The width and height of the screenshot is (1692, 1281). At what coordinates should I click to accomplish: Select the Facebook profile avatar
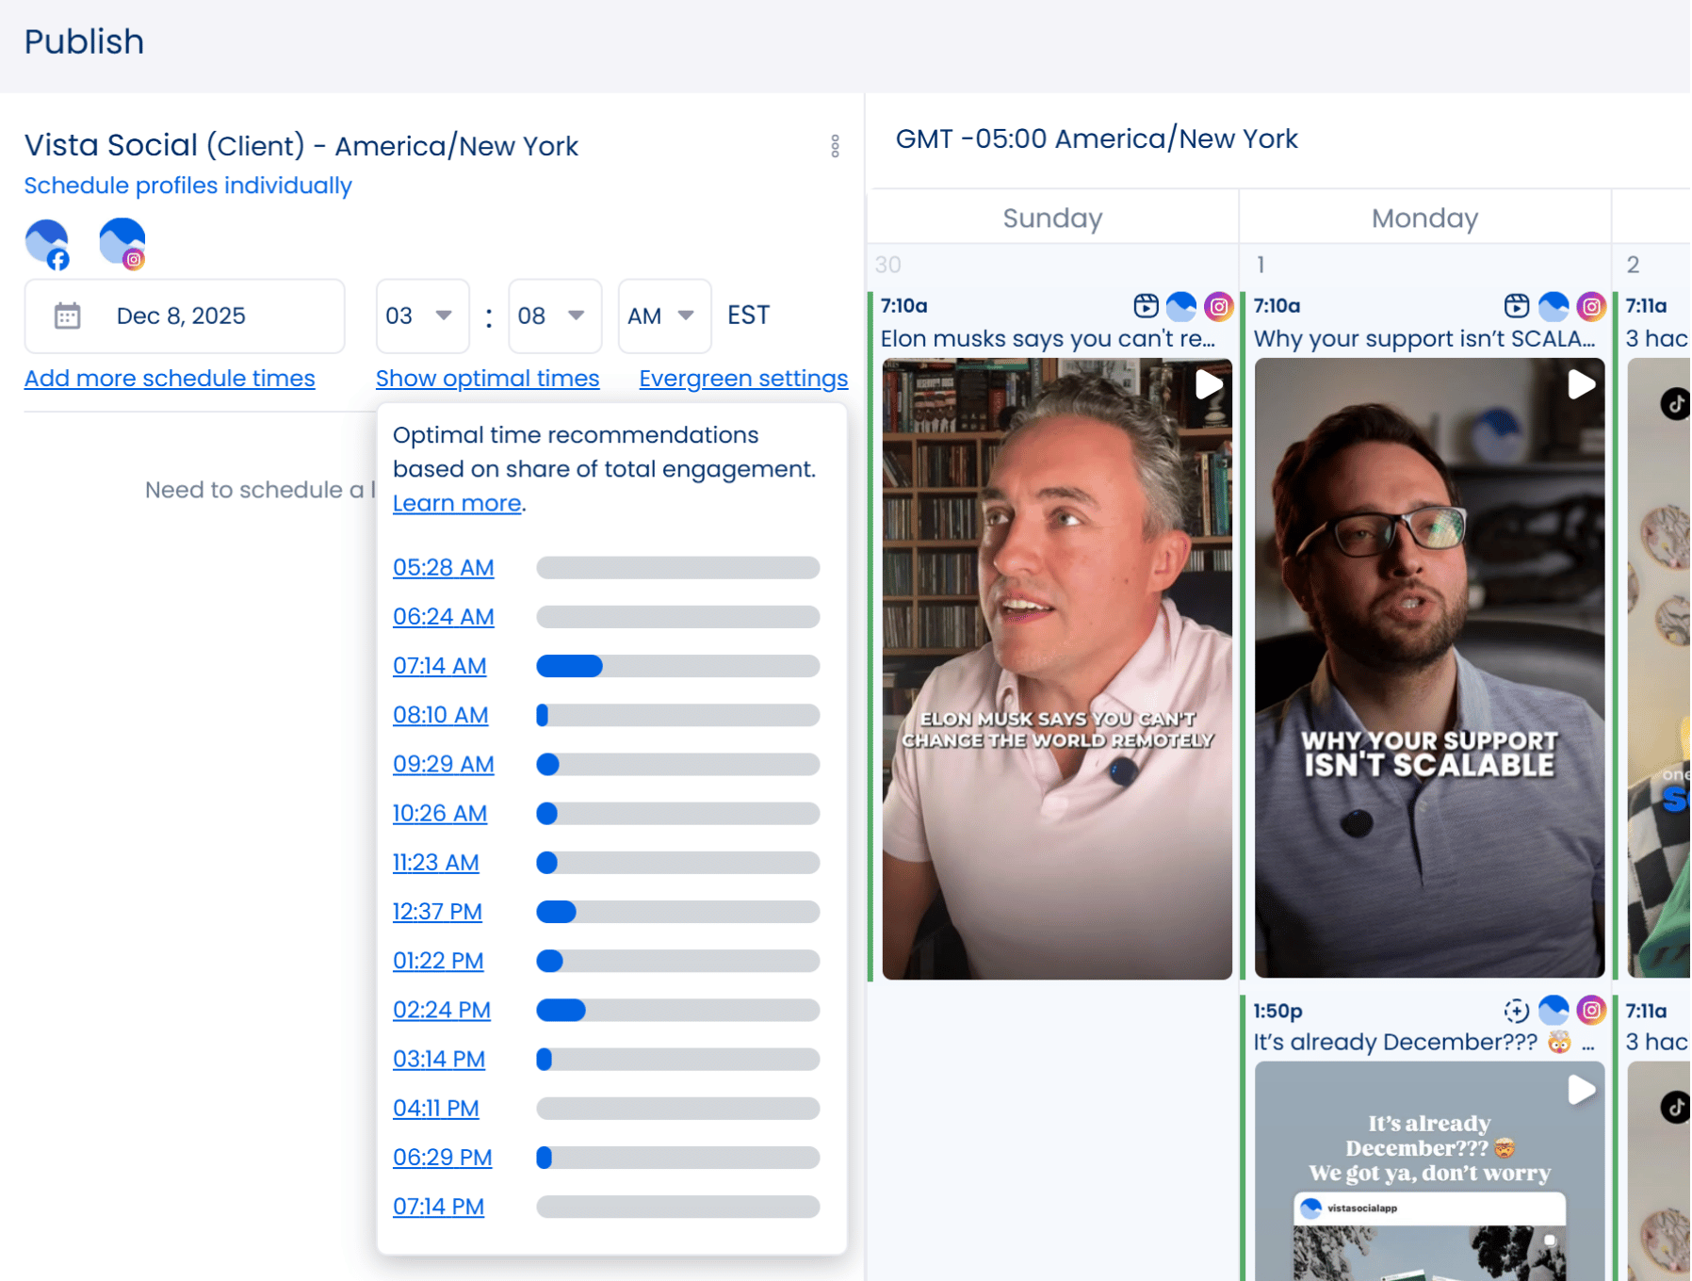[x=47, y=244]
